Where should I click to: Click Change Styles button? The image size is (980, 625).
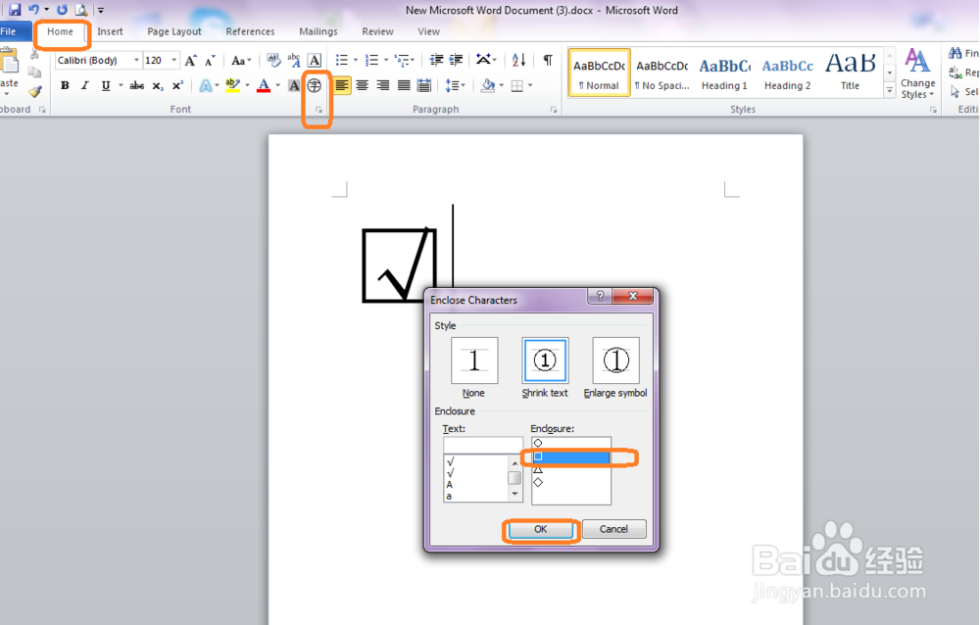(917, 73)
